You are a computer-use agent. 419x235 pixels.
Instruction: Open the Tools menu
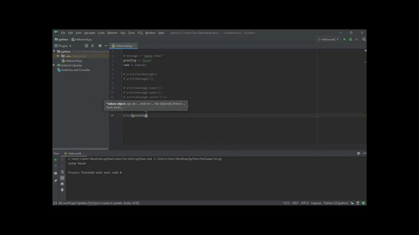coord(132,33)
